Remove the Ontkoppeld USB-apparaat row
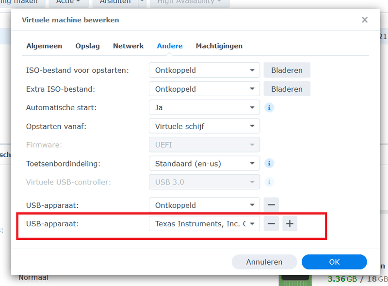Viewport: 388px width, 286px height. (x=271, y=205)
